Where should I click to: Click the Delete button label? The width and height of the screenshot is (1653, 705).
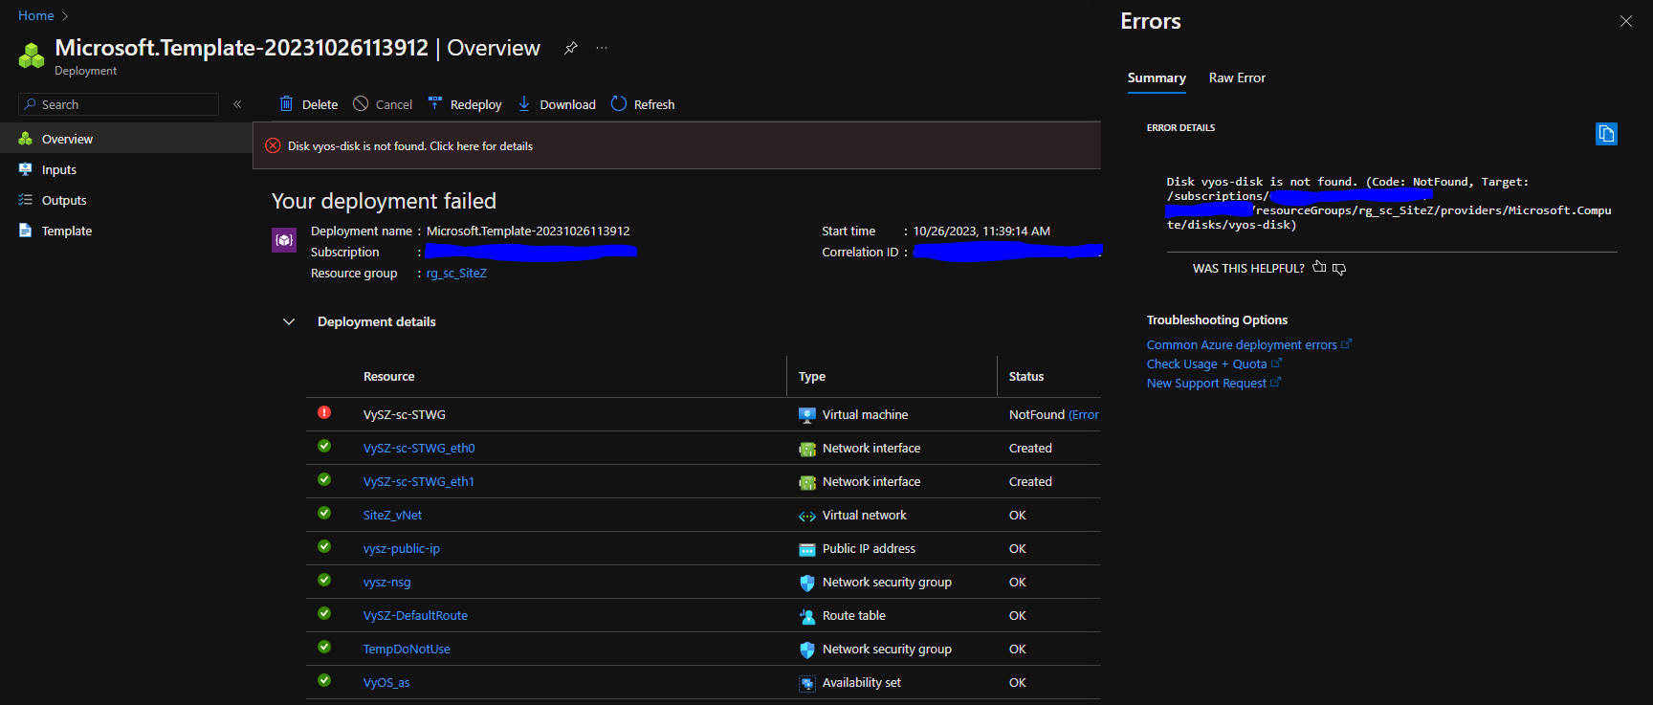pyautogui.click(x=320, y=104)
